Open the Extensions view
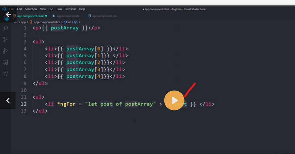Image resolution: width=295 pixels, height=154 pixels. (5, 74)
